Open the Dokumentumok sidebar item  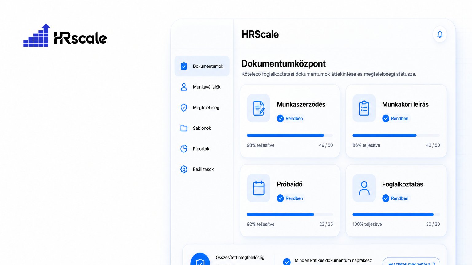click(x=202, y=66)
